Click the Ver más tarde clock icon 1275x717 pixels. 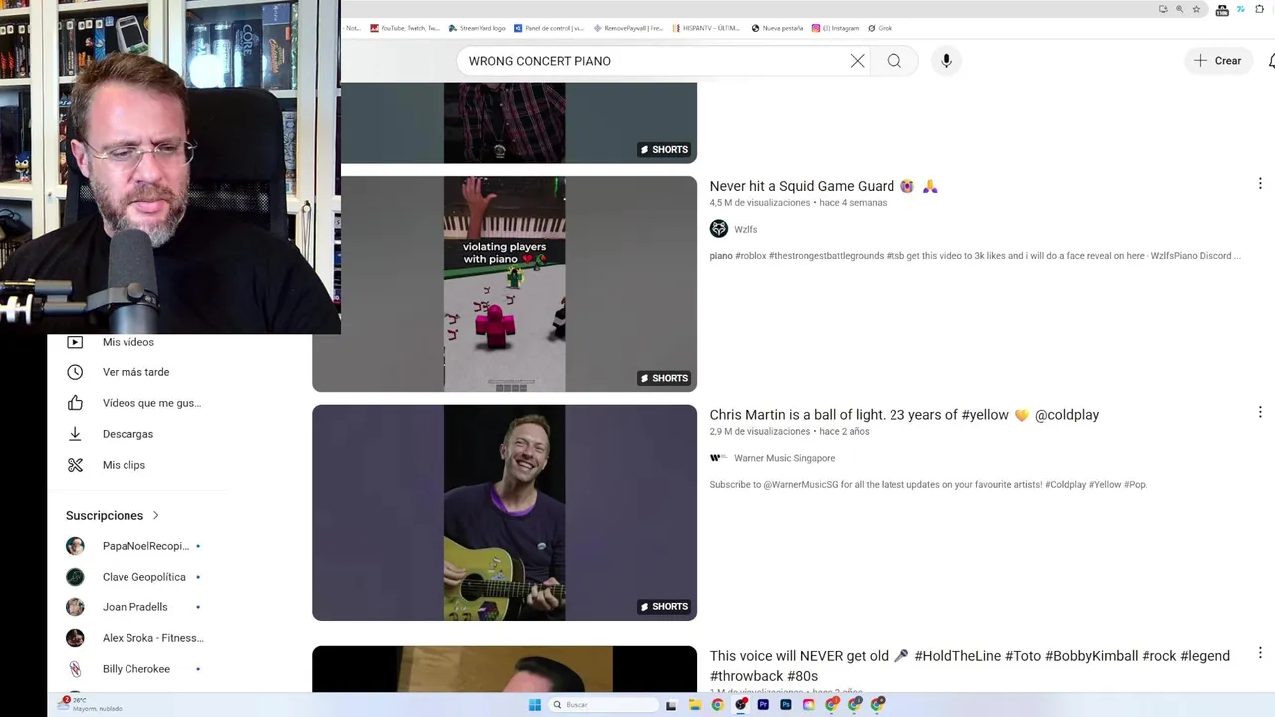pos(75,372)
